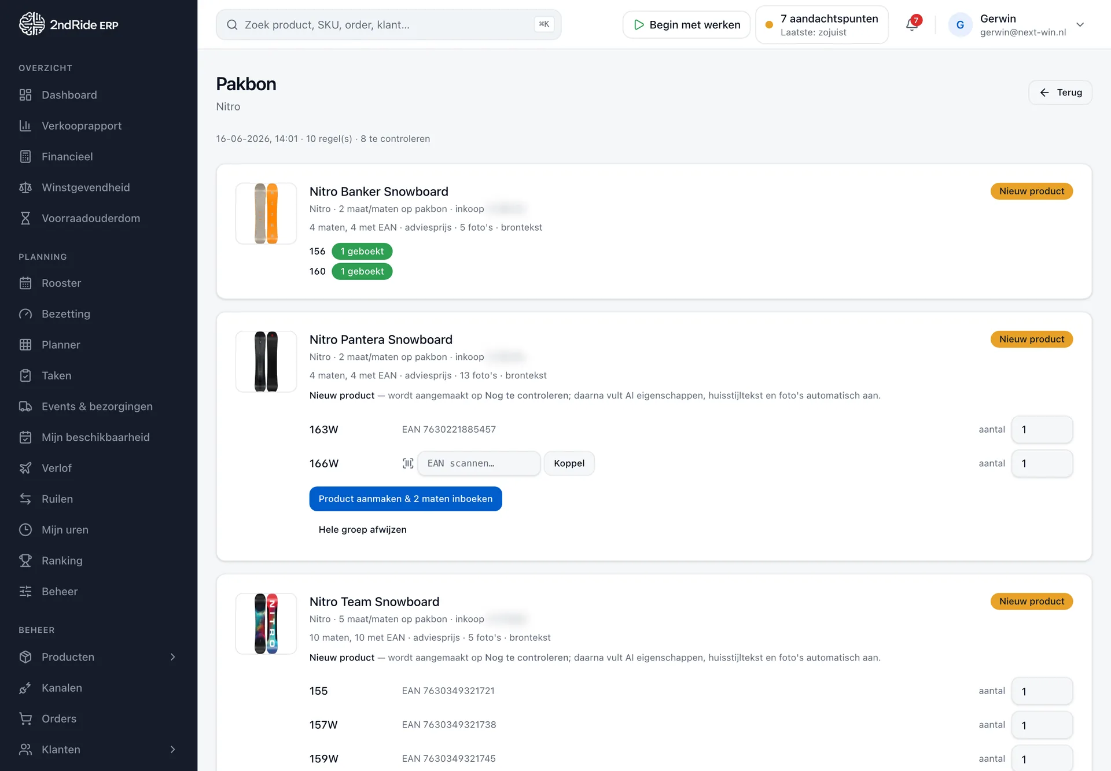Click the 1 geboekt badge for size 156
This screenshot has height=771, width=1111.
click(362, 251)
